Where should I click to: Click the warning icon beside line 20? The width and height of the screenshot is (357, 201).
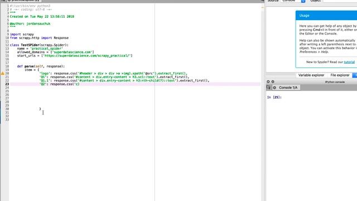[x=2, y=73]
